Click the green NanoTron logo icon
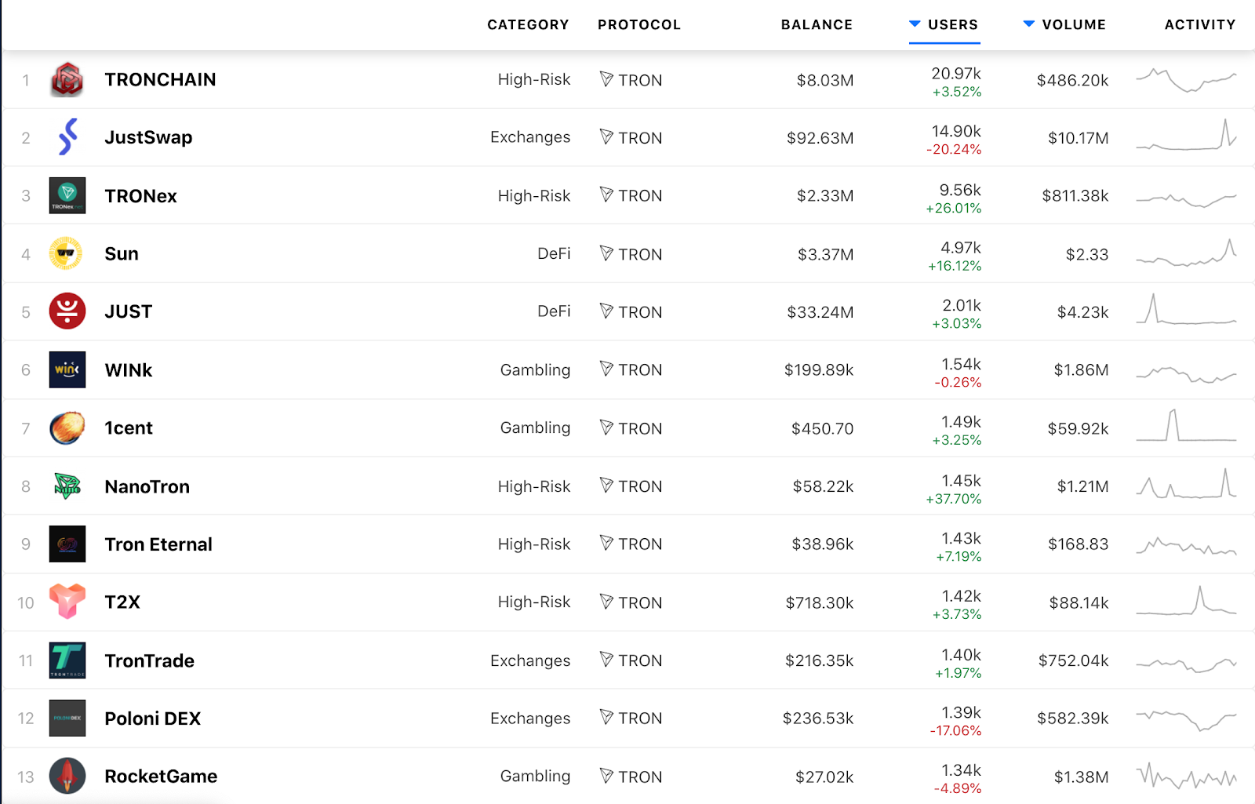1255x804 pixels. [67, 486]
